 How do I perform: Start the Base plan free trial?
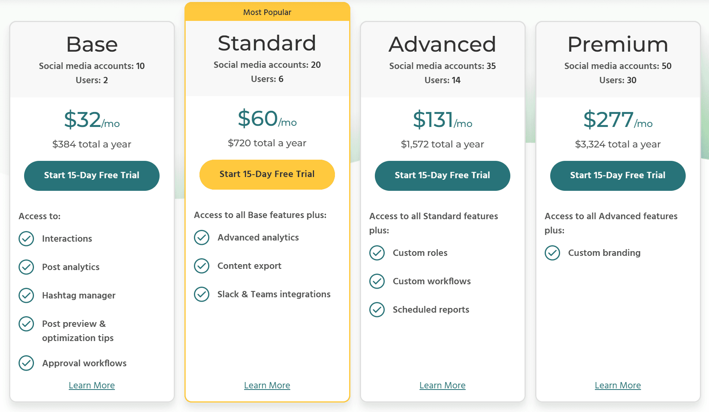(x=92, y=175)
